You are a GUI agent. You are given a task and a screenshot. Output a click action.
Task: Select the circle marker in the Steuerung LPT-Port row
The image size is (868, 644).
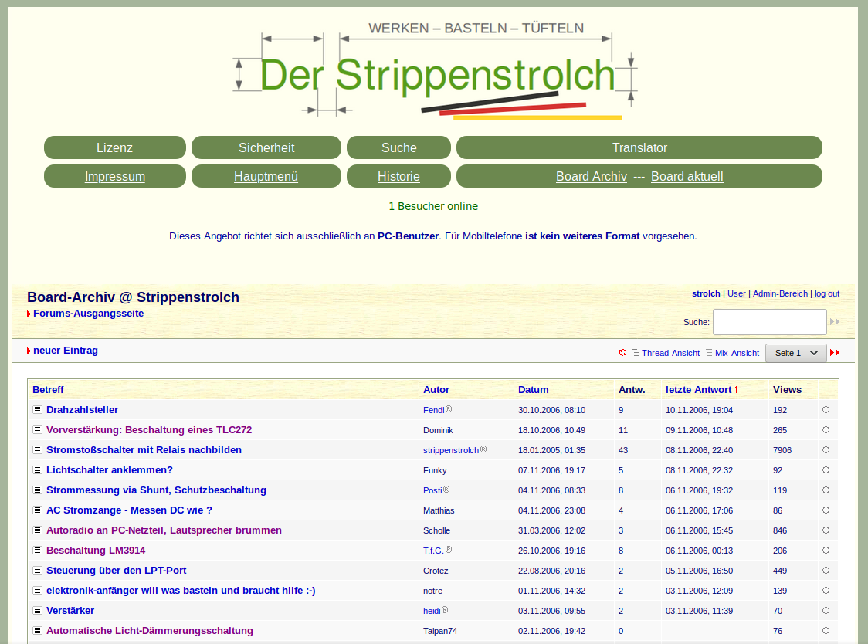826,571
